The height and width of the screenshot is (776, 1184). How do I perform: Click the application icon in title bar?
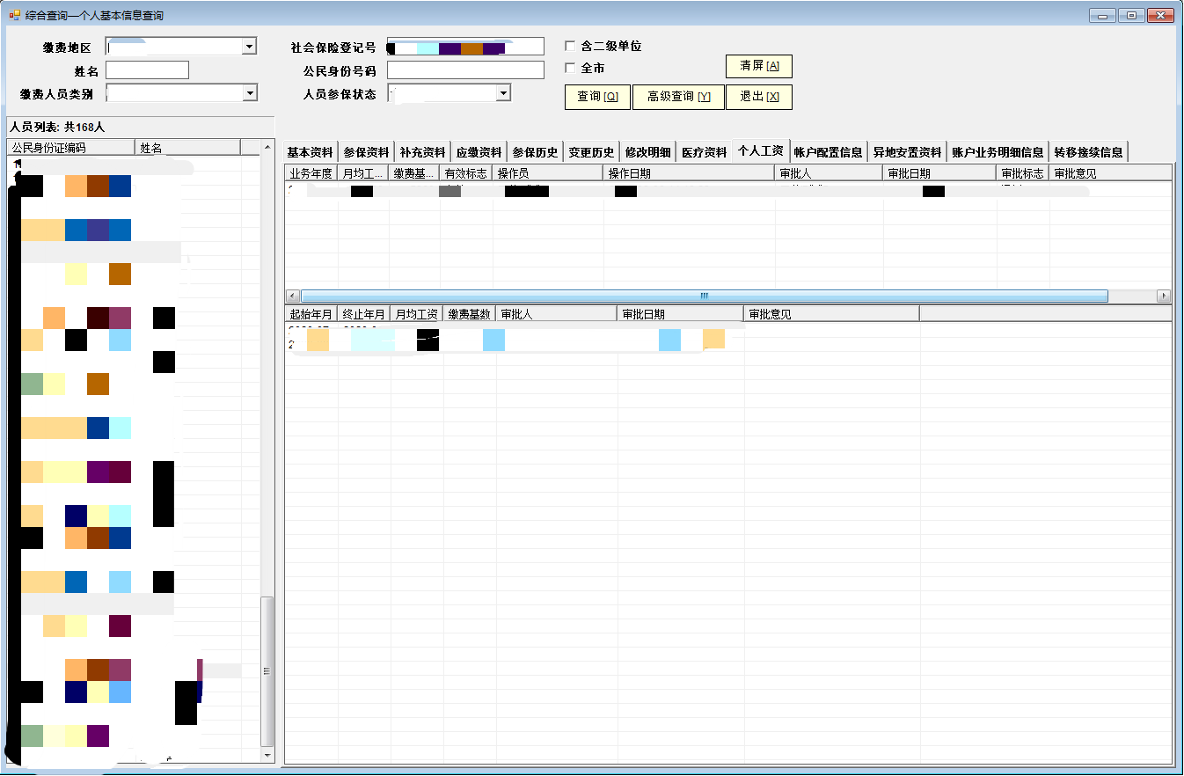click(x=15, y=15)
